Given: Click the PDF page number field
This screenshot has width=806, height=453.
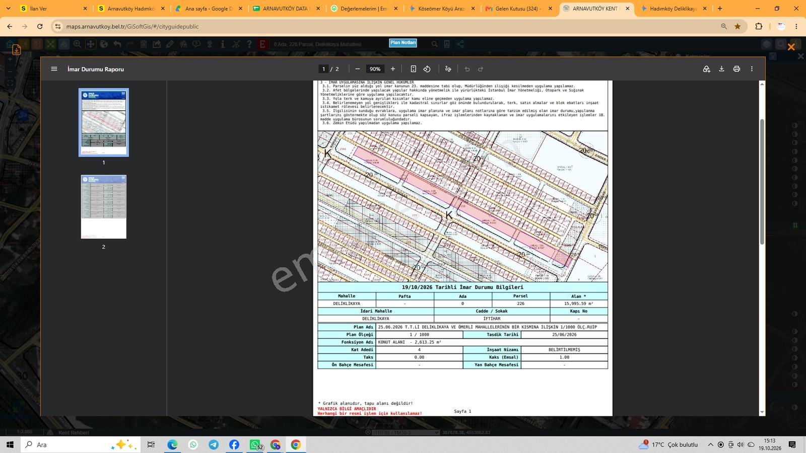Looking at the screenshot, I should coord(323,69).
